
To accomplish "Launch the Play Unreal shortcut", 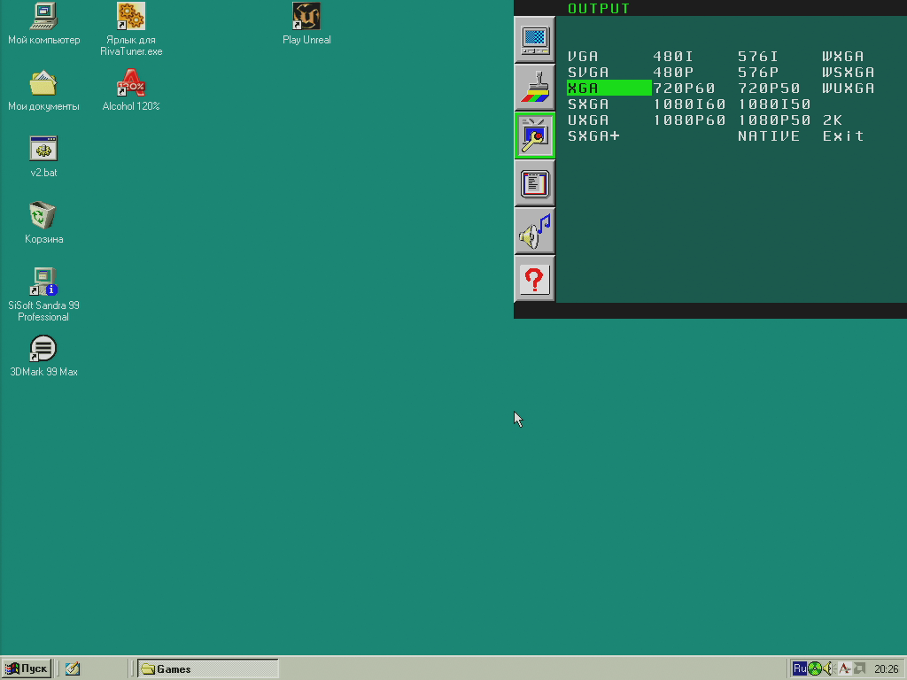I will [x=306, y=16].
